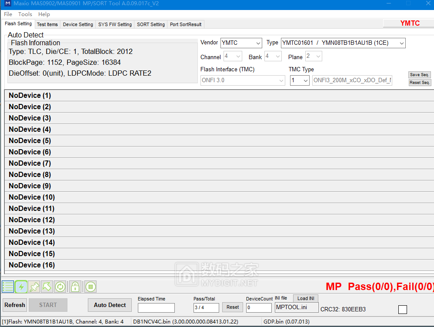Click the Load INI button
The width and height of the screenshot is (434, 327).
click(x=306, y=298)
